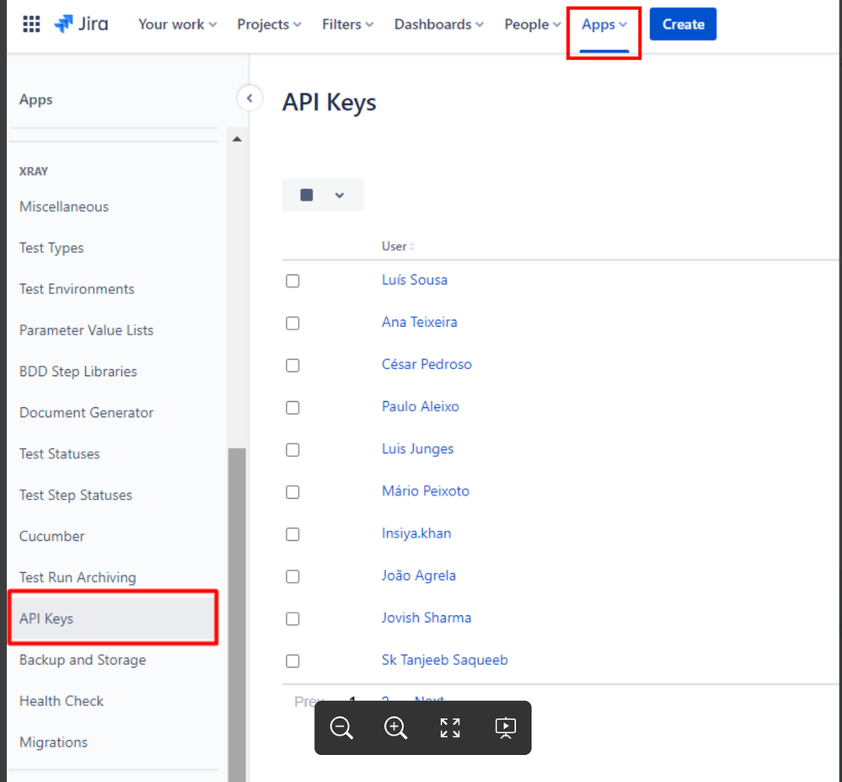
Task: Click the sidebar vertical scrollbar thumb
Action: (237, 614)
